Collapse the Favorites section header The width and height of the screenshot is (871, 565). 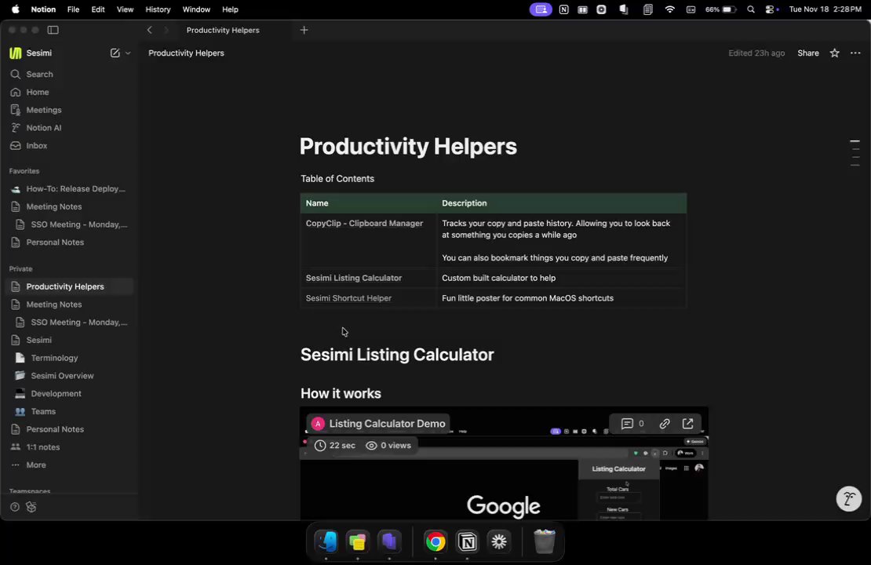(24, 171)
